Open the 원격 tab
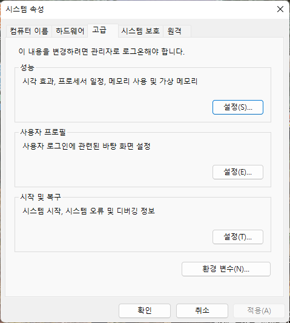This screenshot has height=323, width=290. [x=177, y=31]
